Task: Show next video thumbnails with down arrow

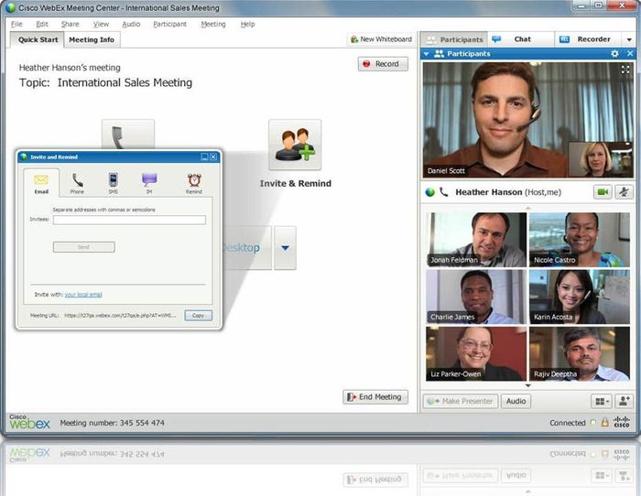Action: point(528,385)
